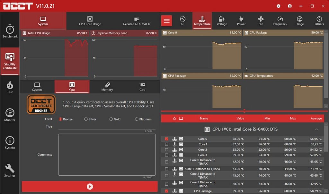
Task: Click GPU icon on GPU Temperature graph
Action: tap(246, 76)
